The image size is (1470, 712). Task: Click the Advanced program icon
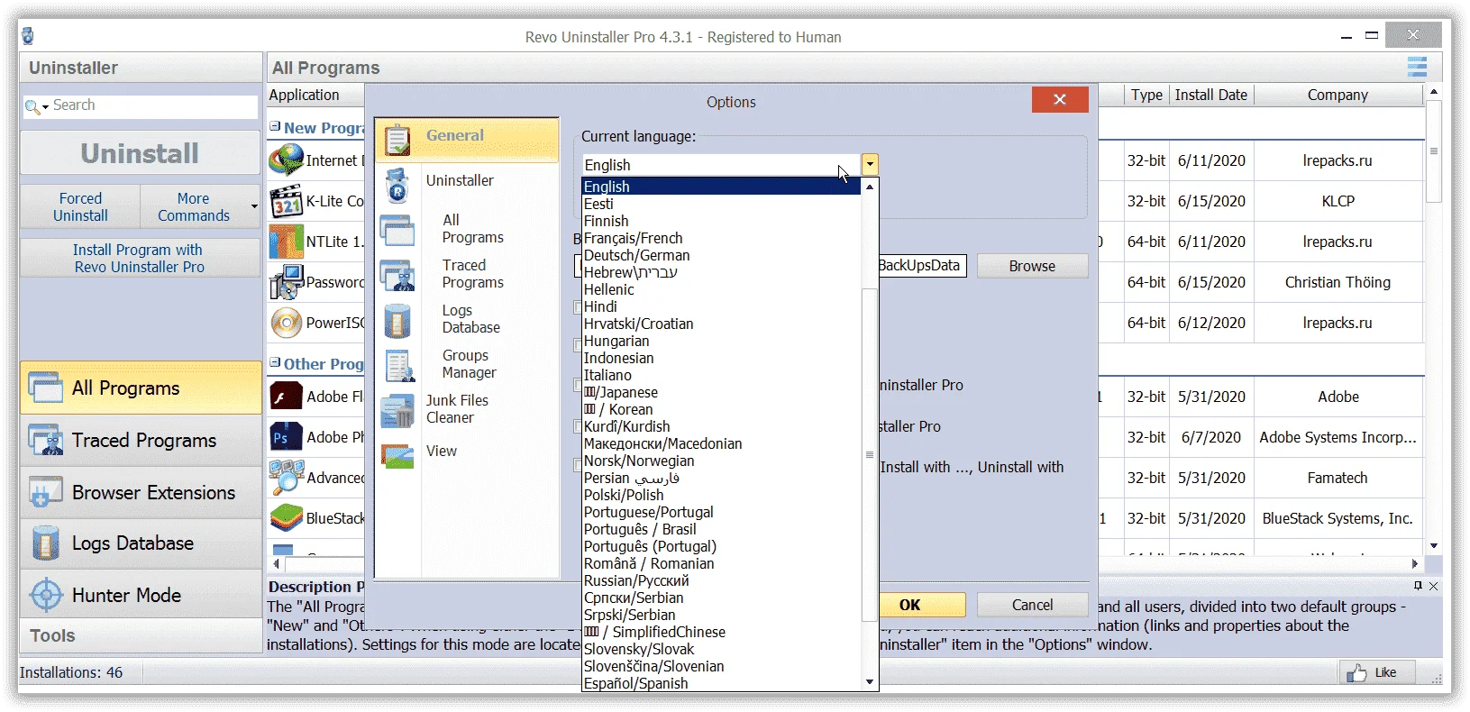point(287,478)
